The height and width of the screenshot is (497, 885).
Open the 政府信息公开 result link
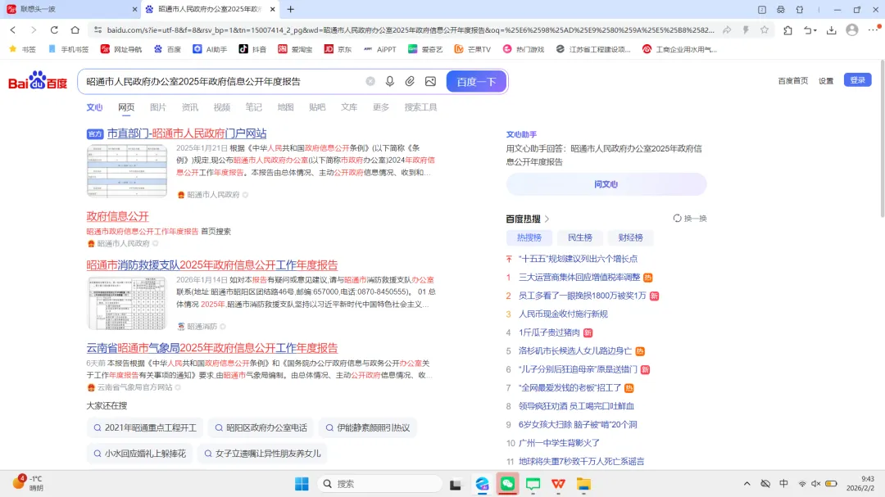tap(117, 216)
